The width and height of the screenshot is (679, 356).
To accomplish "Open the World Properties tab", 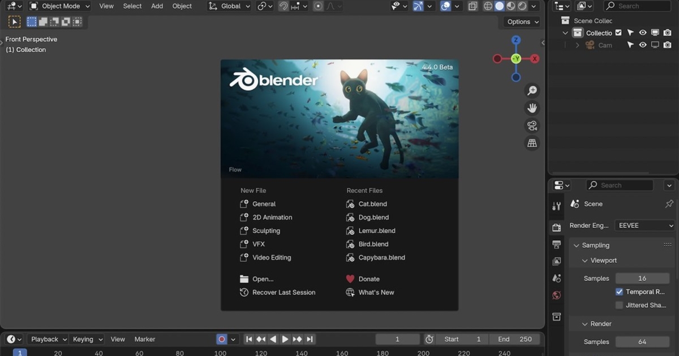I will coord(556,295).
